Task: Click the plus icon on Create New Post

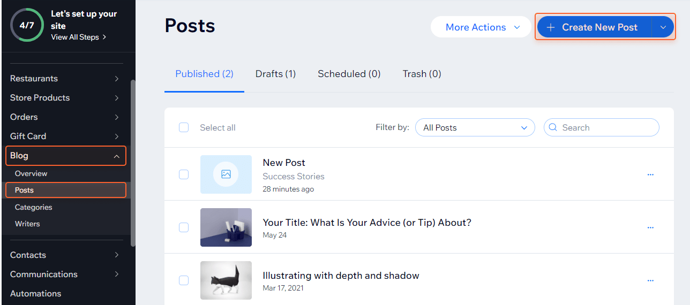Action: coord(550,27)
